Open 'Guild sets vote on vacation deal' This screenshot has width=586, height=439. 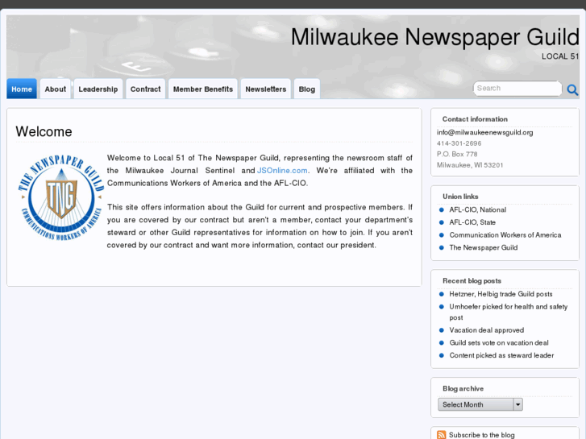[x=499, y=342]
